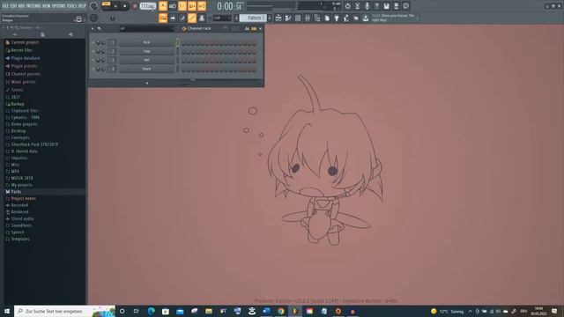Toggle typing keyboard to piano button
The image size is (564, 317).
coord(163,18)
